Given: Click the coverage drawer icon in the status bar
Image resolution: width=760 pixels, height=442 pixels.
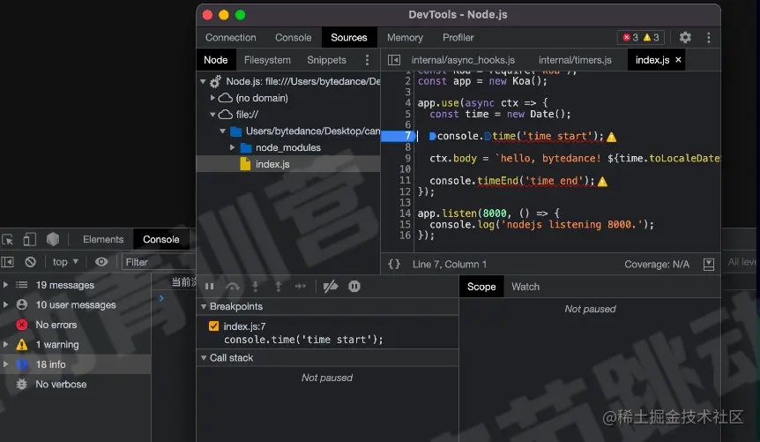Looking at the screenshot, I should click(708, 264).
